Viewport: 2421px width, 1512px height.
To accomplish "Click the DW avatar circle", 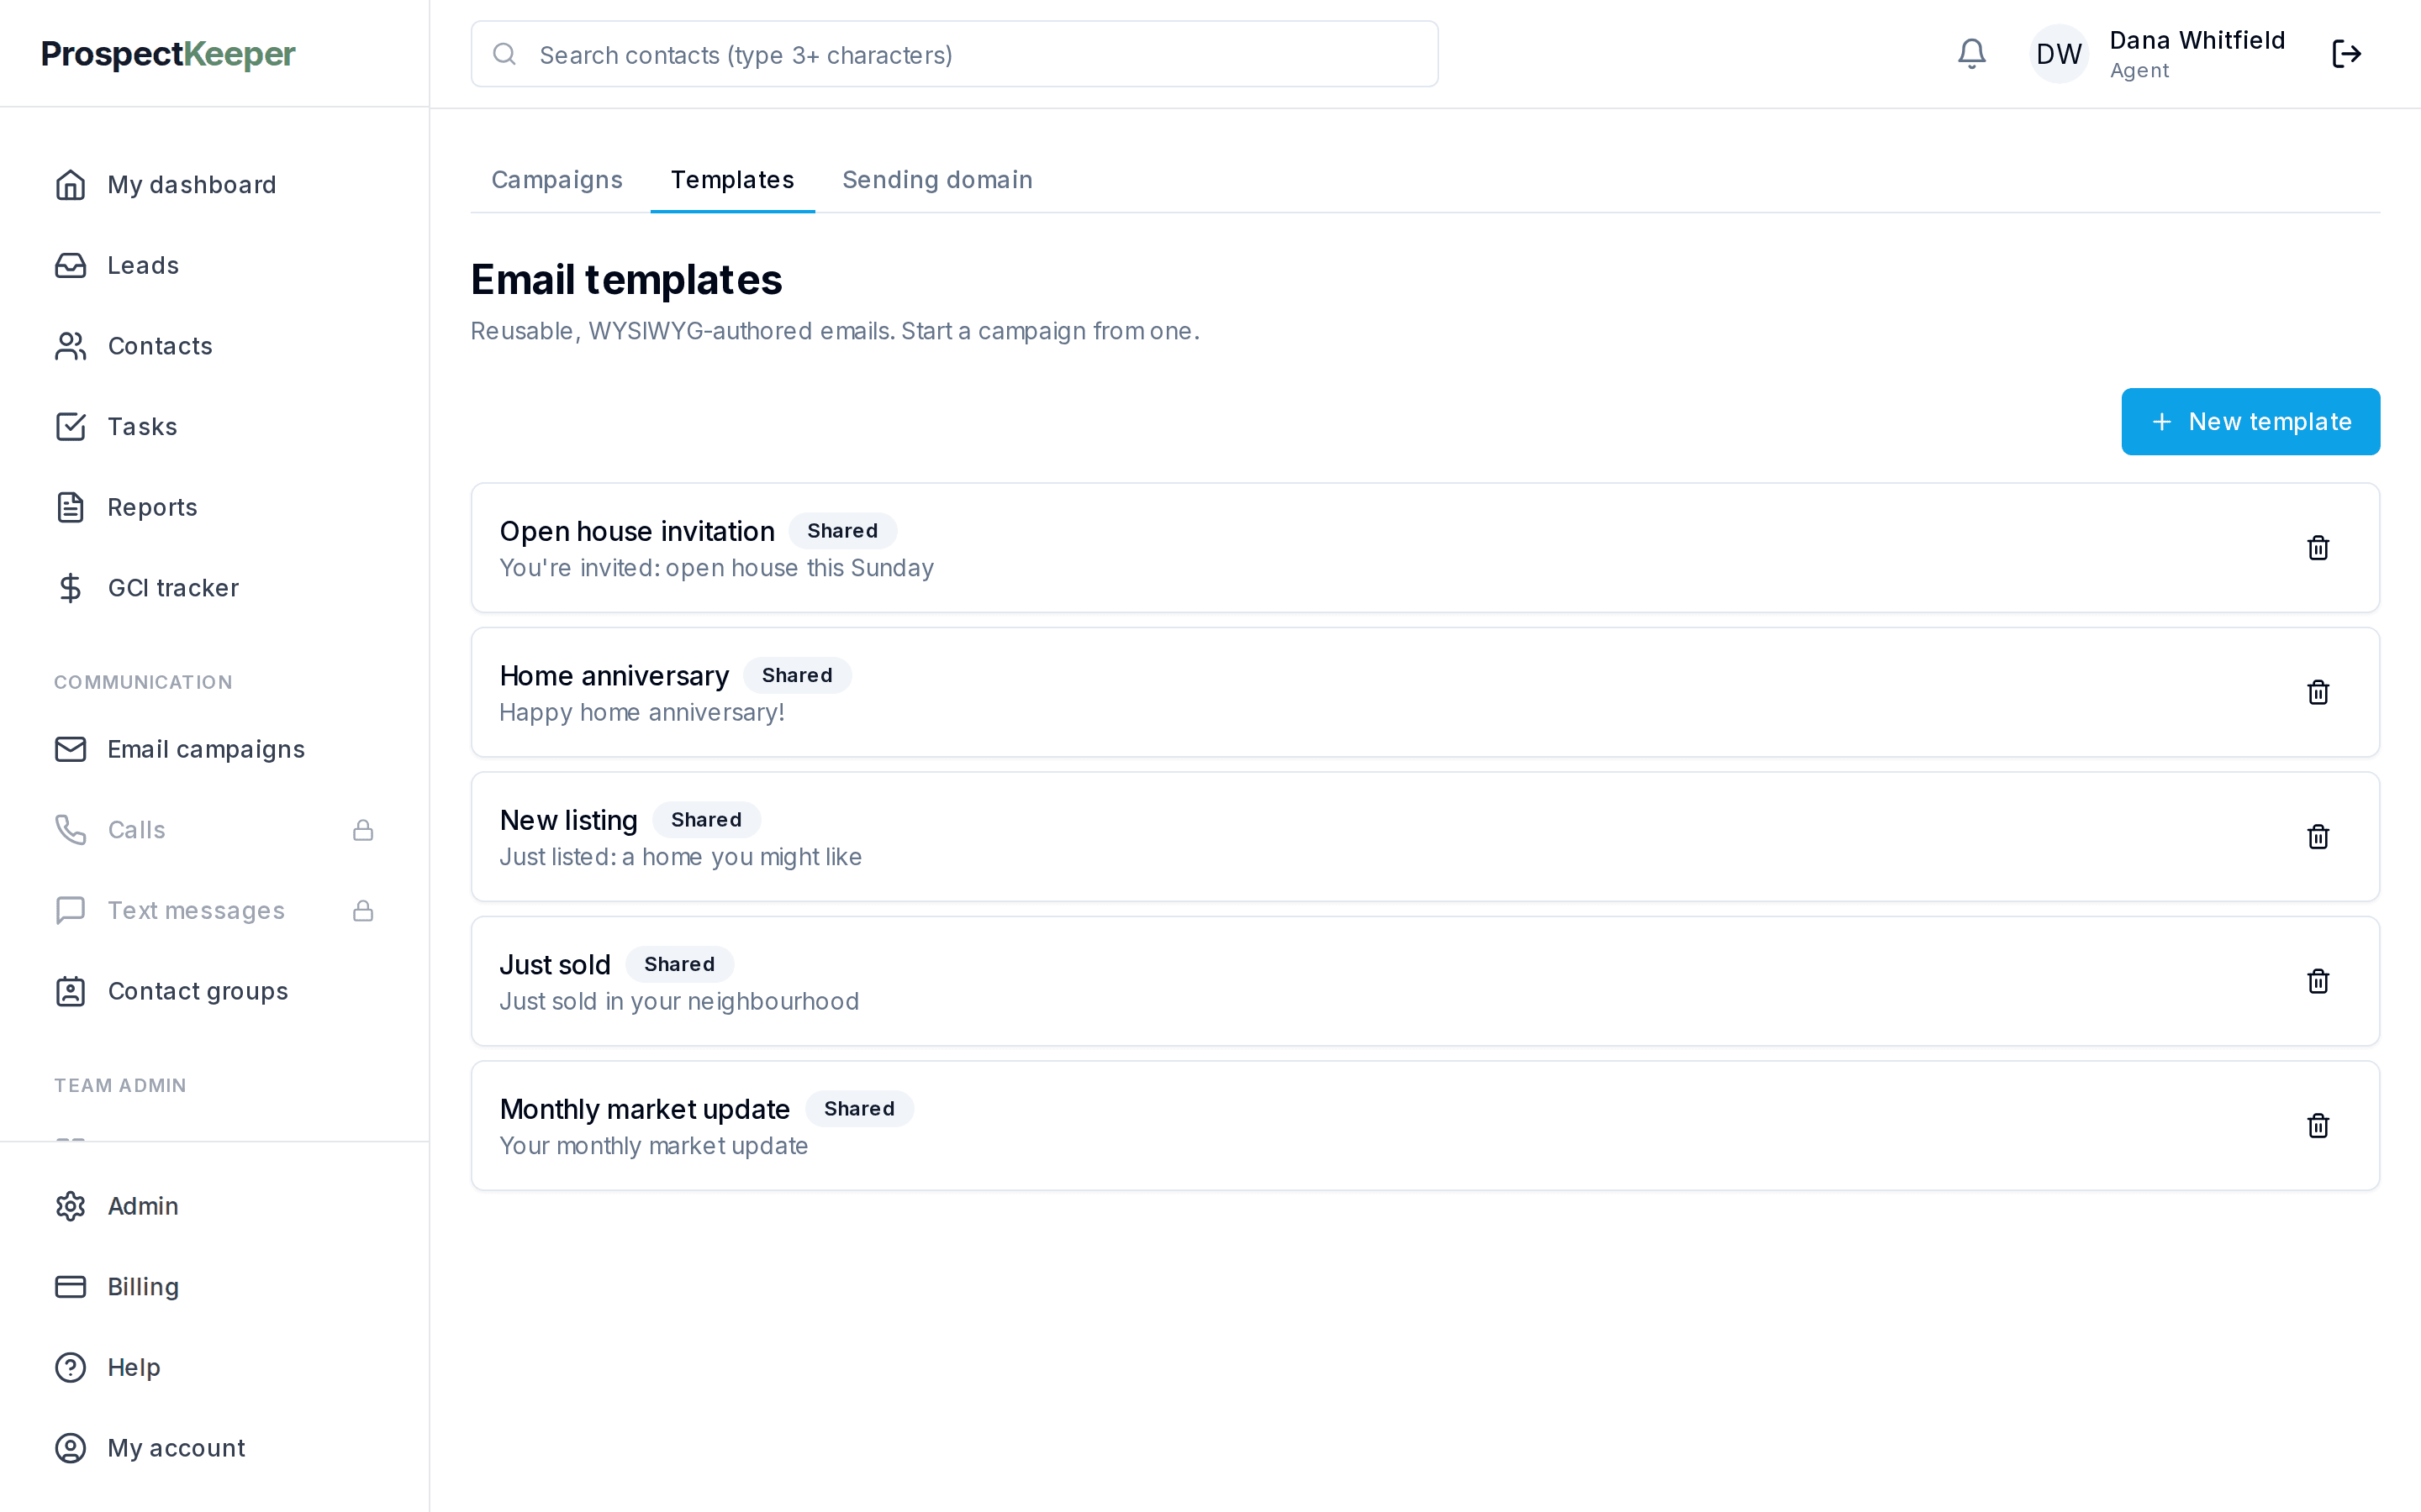I will click(x=2058, y=54).
